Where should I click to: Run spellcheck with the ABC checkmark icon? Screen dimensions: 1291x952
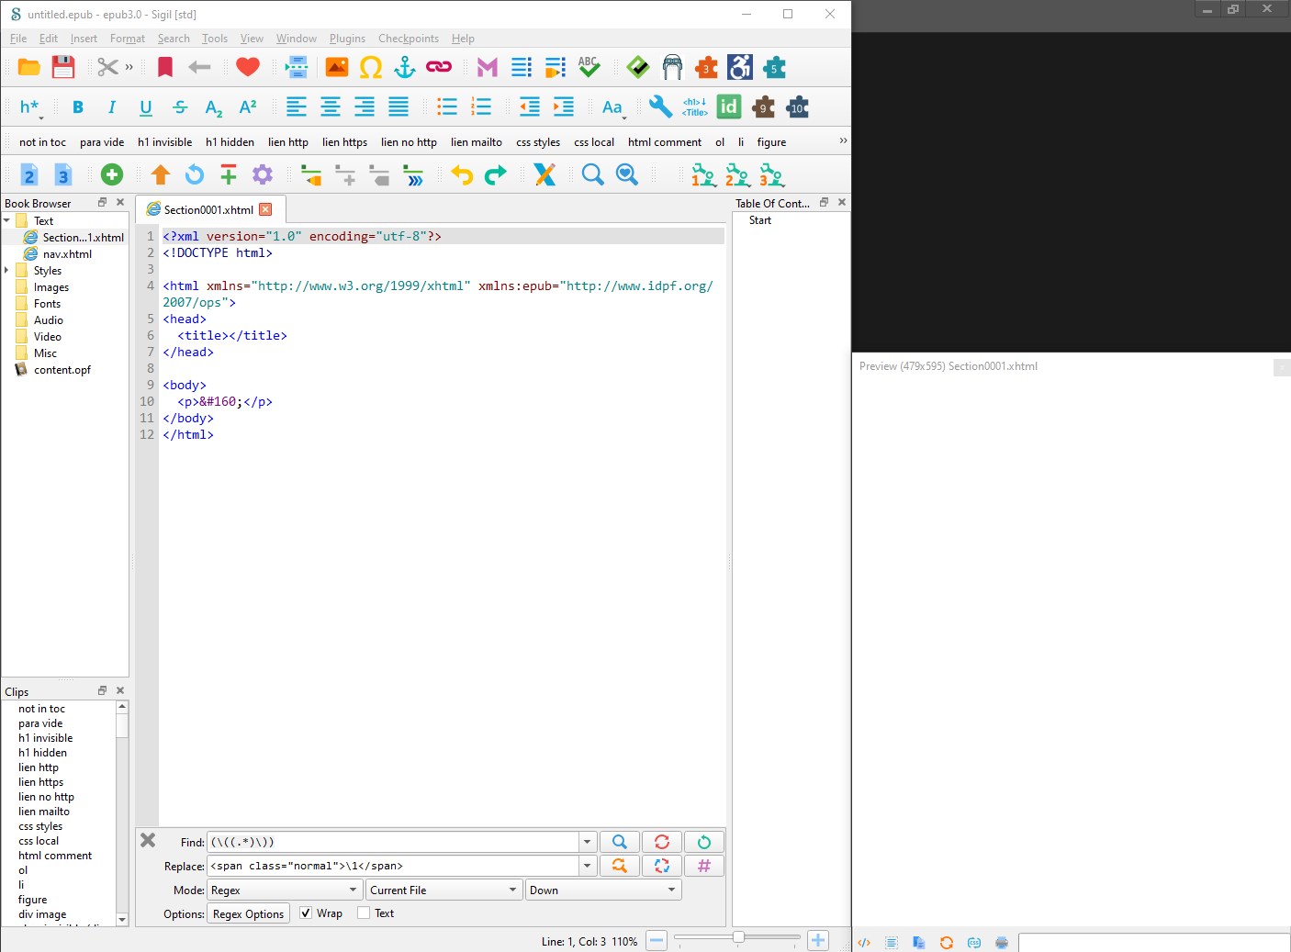pos(589,67)
